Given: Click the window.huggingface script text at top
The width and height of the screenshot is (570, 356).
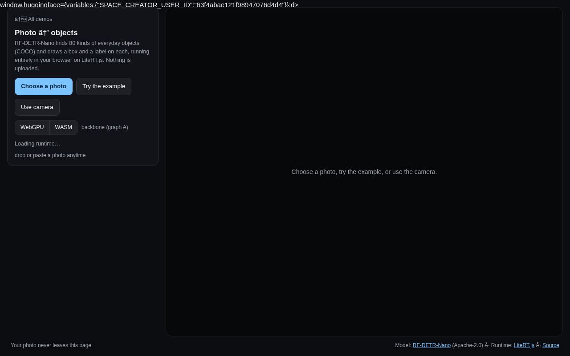Looking at the screenshot, I should 149,4.
